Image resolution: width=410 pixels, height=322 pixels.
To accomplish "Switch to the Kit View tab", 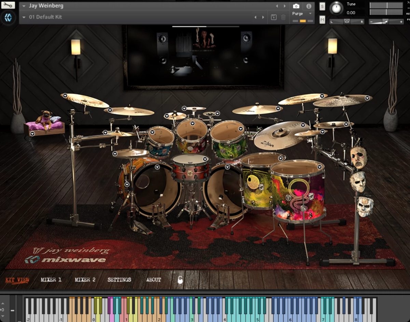I will click(x=17, y=280).
